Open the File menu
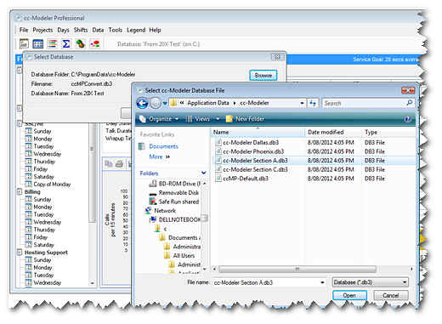This screenshot has width=442, height=324. click(x=24, y=30)
